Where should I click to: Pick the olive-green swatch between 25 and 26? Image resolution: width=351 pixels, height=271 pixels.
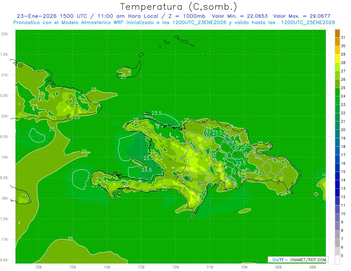click(x=337, y=84)
